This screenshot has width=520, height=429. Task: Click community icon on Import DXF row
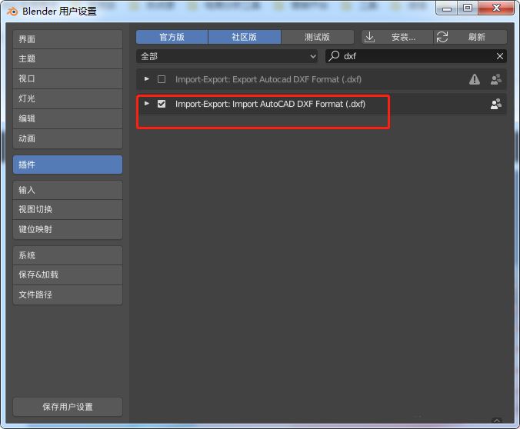pyautogui.click(x=496, y=104)
